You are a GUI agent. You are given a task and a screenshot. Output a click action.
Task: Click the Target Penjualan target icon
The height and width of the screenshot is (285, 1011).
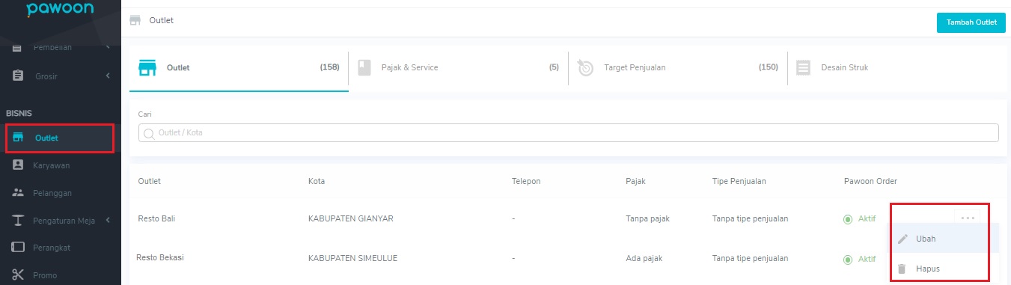[x=586, y=67]
